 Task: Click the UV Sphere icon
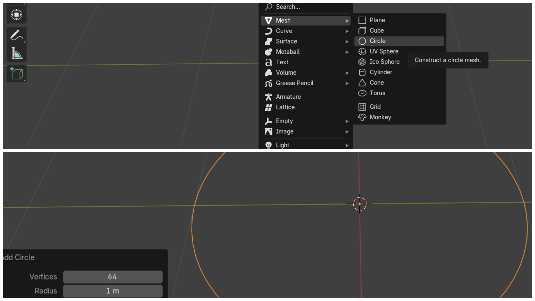(x=362, y=52)
